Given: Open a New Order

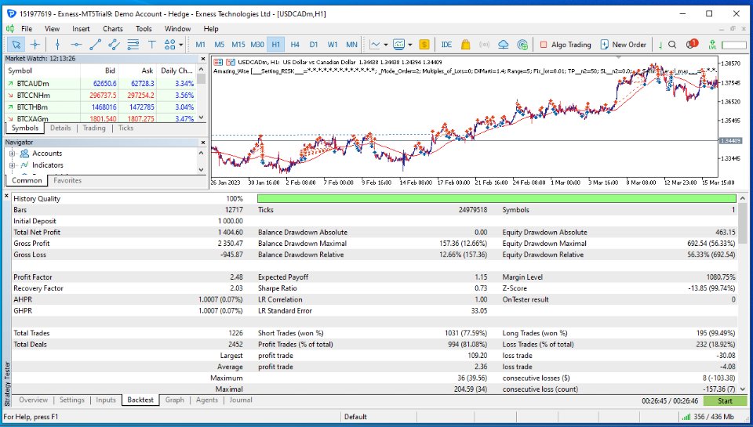Looking at the screenshot, I should point(624,45).
